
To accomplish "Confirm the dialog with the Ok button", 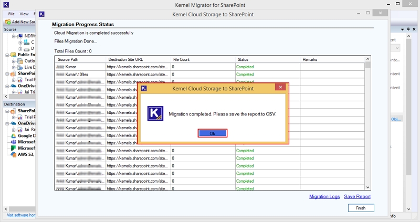I will [x=213, y=133].
